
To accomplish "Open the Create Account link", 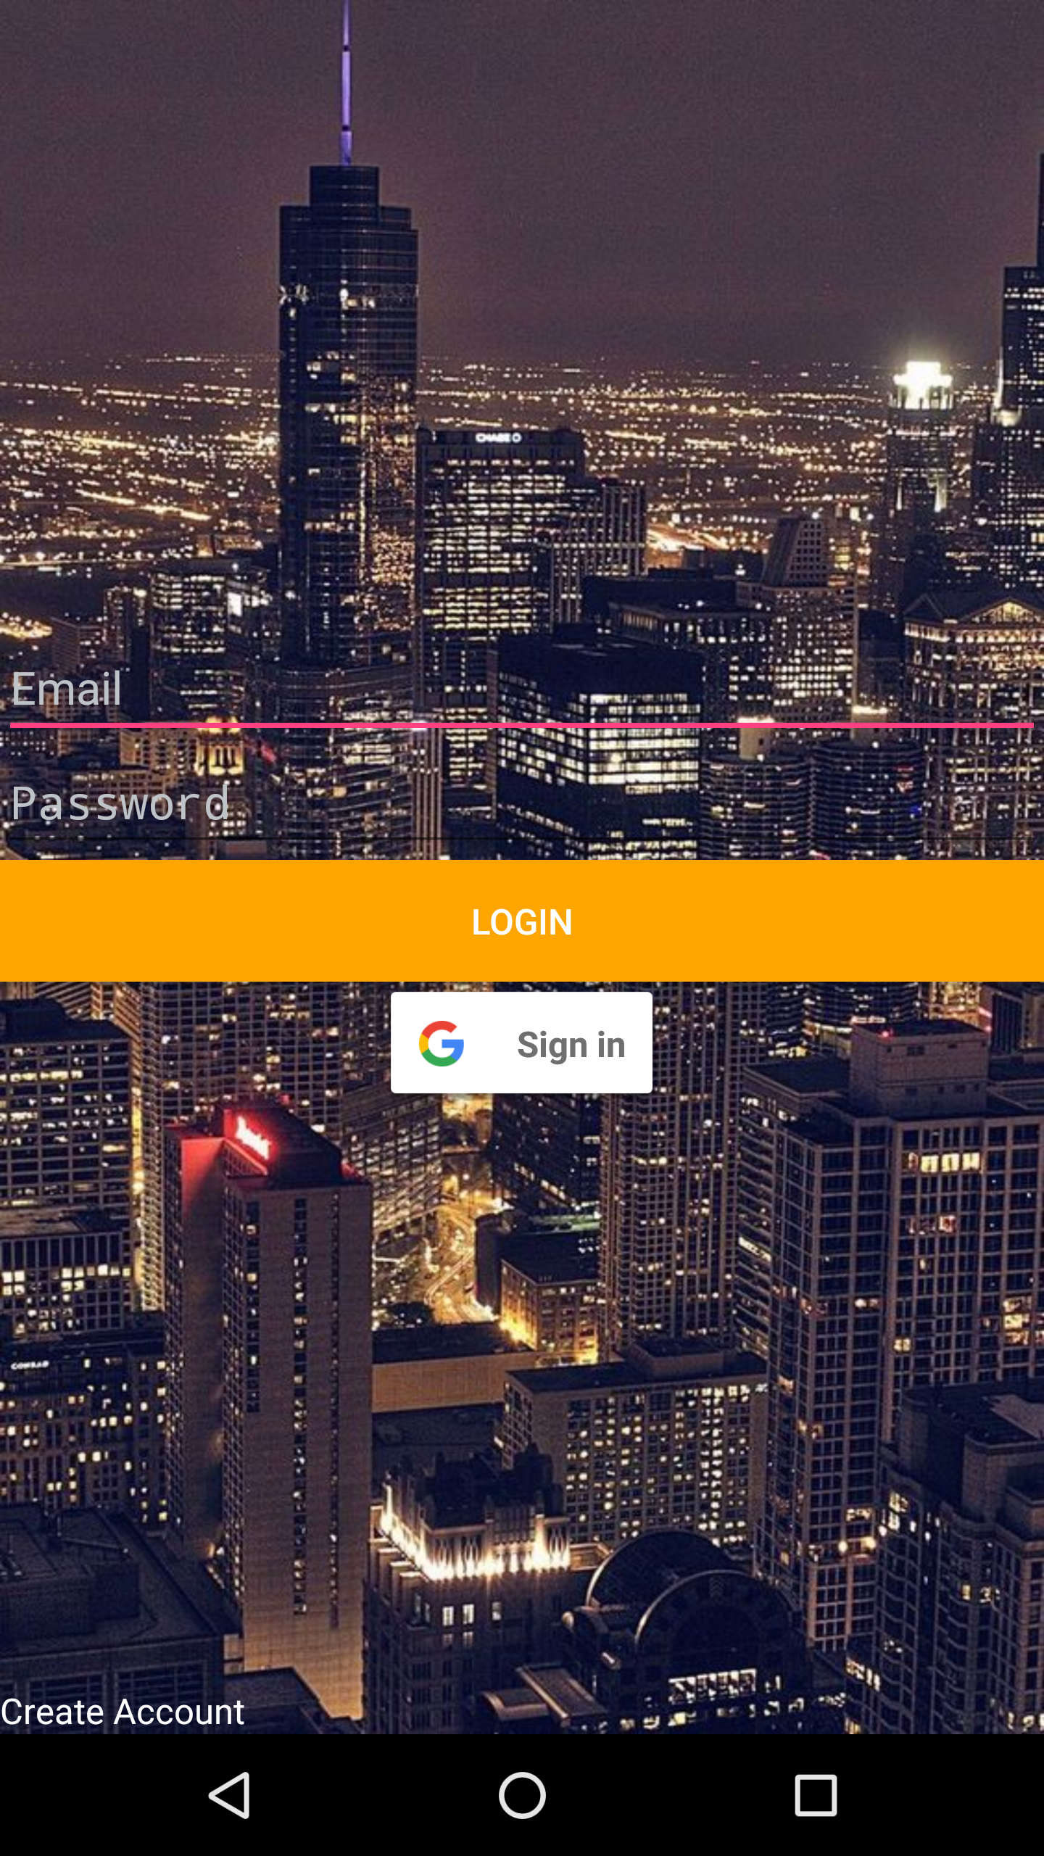I will click(x=123, y=1712).
